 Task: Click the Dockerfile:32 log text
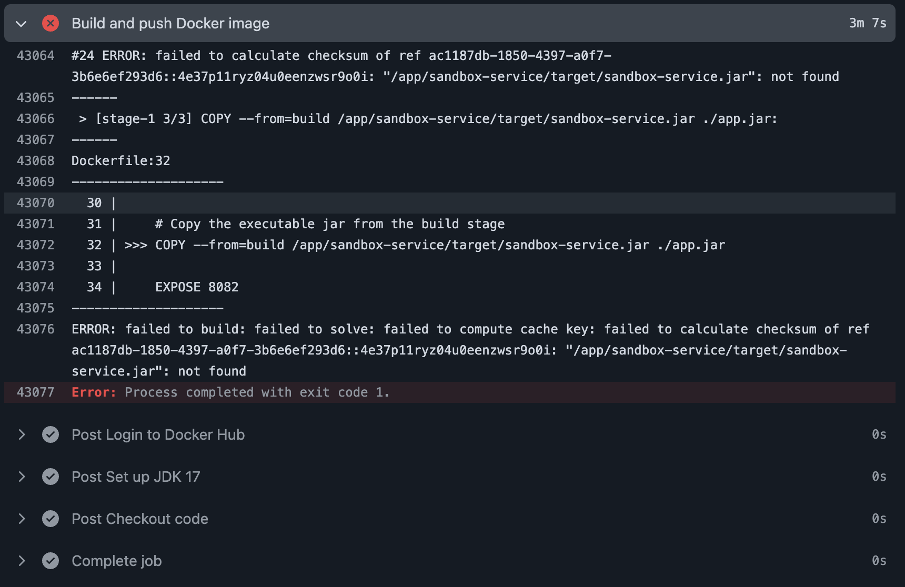pyautogui.click(x=120, y=161)
